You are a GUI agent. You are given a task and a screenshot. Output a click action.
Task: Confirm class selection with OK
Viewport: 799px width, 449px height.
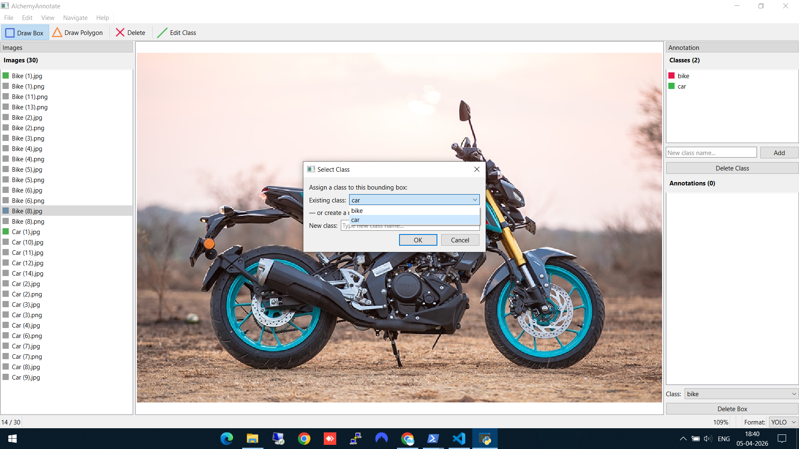(418, 240)
